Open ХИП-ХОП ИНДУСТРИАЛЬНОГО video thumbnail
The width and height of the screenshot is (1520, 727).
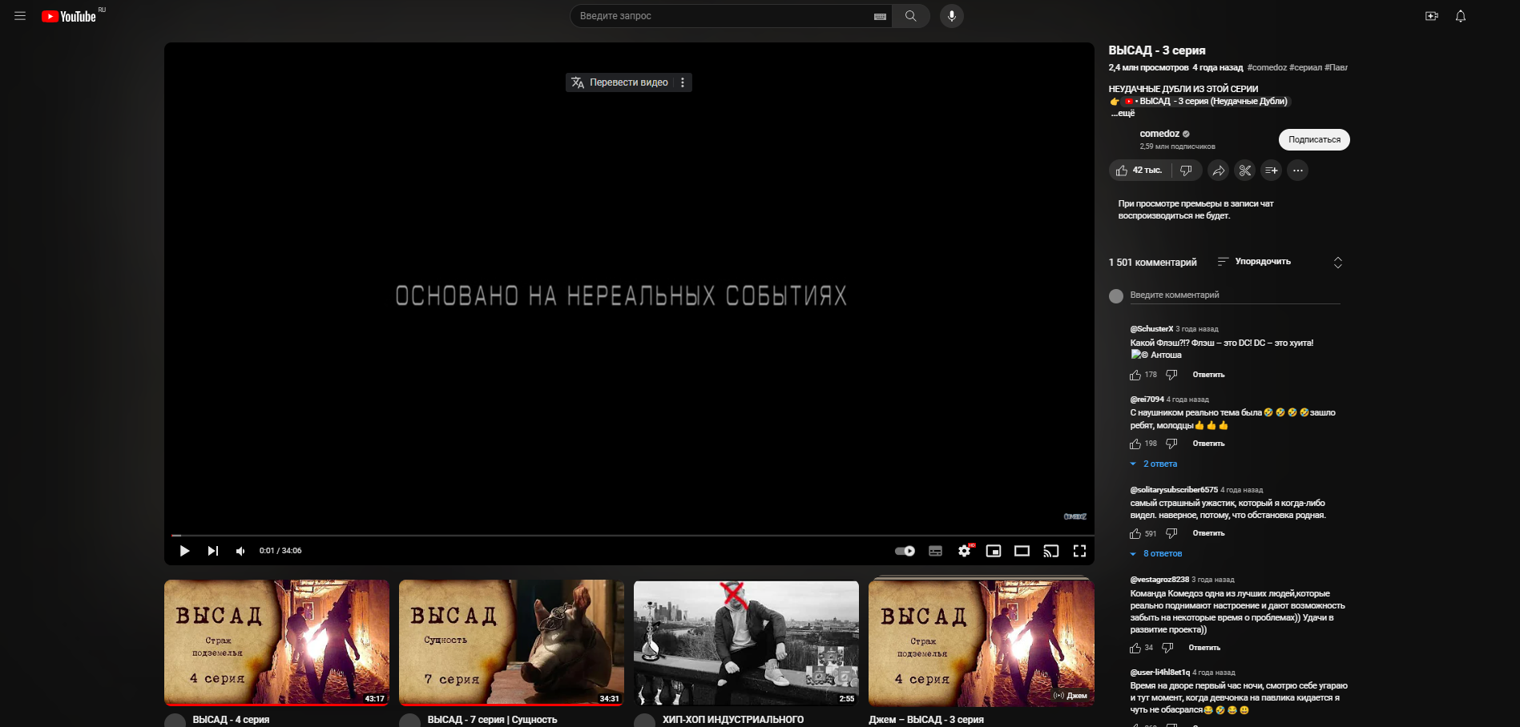[746, 642]
